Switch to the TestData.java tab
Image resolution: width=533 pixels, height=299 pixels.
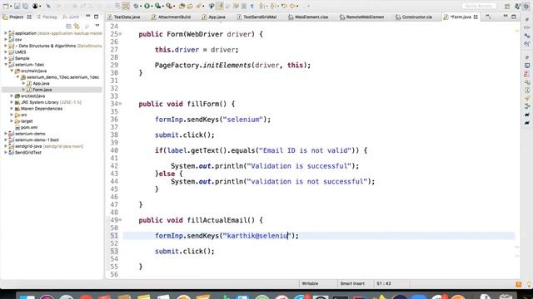(x=123, y=17)
